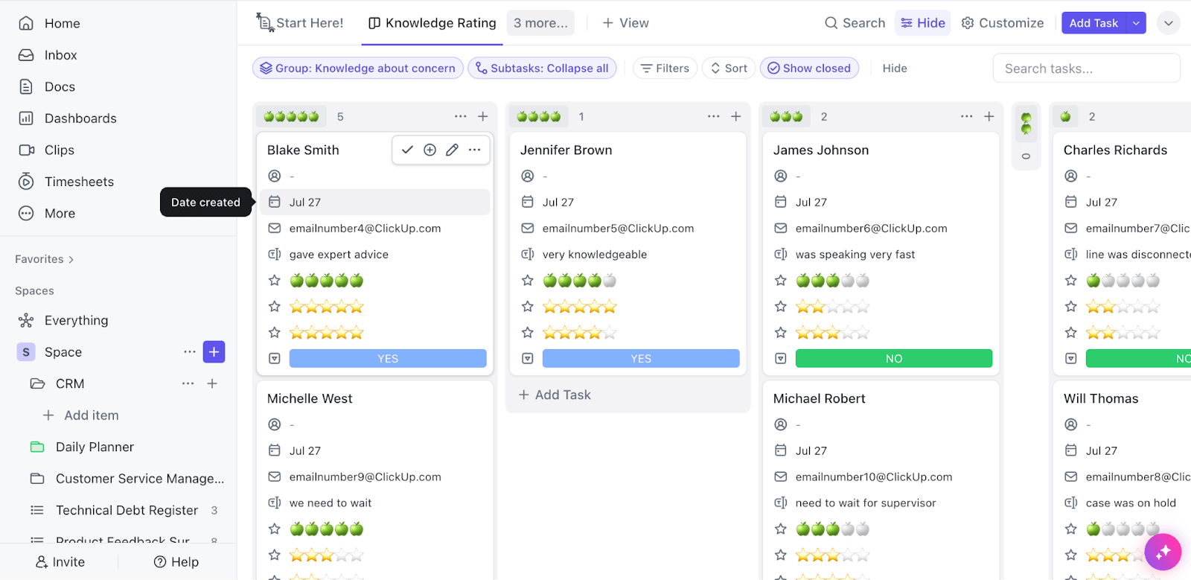Add task to five-apple column header
Screen dimensions: 1191x580
point(483,116)
